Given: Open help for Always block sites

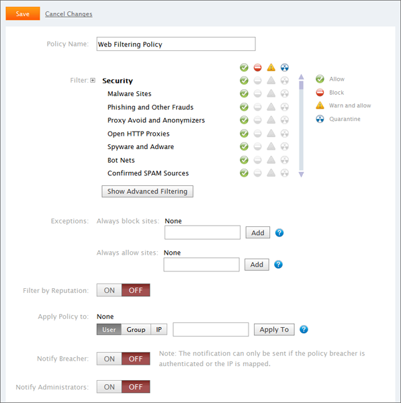Looking at the screenshot, I should point(279,232).
